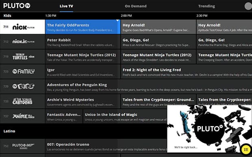
Task: Choose the Totally Turtles channel logo
Action: pos(24,56)
